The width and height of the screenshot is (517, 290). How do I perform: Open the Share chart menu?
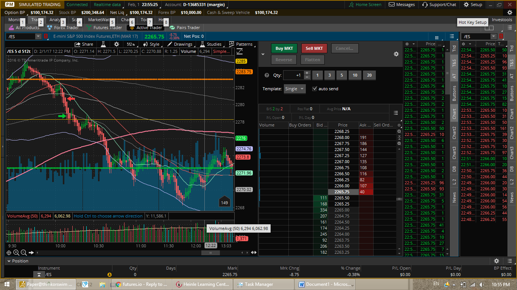84,44
